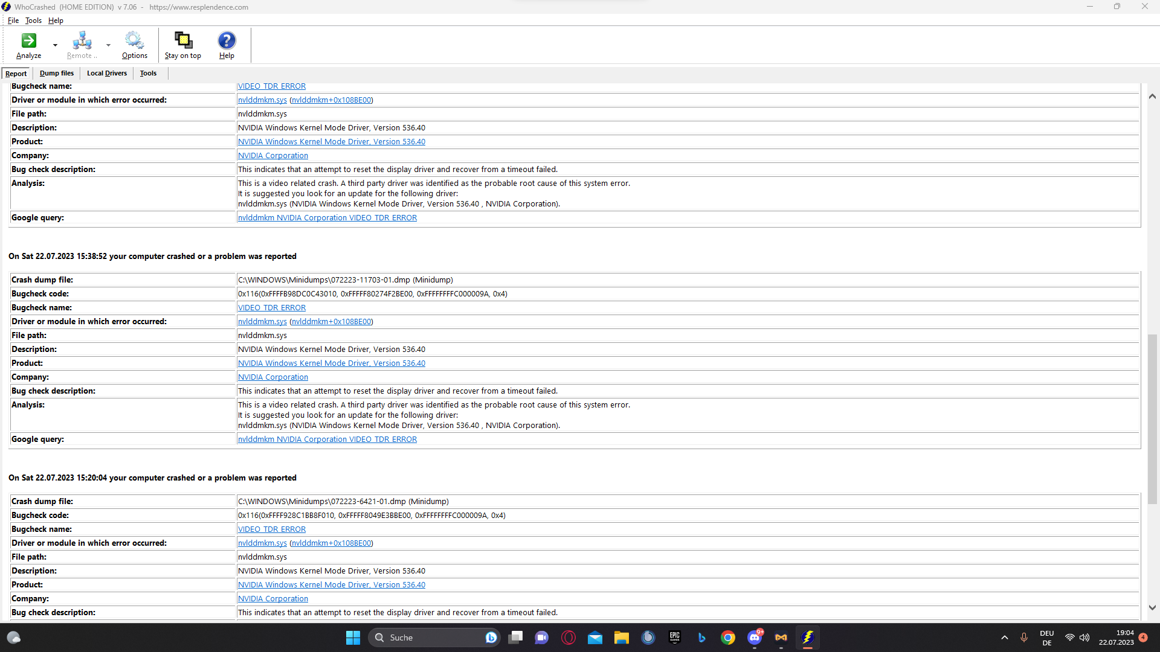Image resolution: width=1160 pixels, height=652 pixels.
Task: Launch Google Chrome from the taskbar
Action: tap(728, 638)
